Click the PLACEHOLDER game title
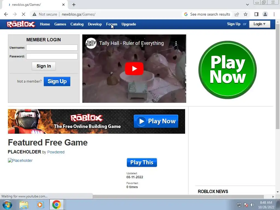This screenshot has height=210, width=280. coord(24,152)
